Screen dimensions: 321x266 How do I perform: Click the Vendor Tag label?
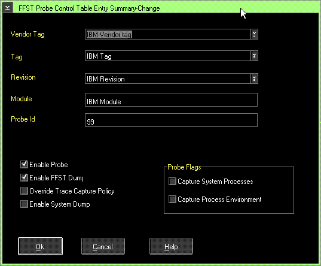(x=27, y=34)
